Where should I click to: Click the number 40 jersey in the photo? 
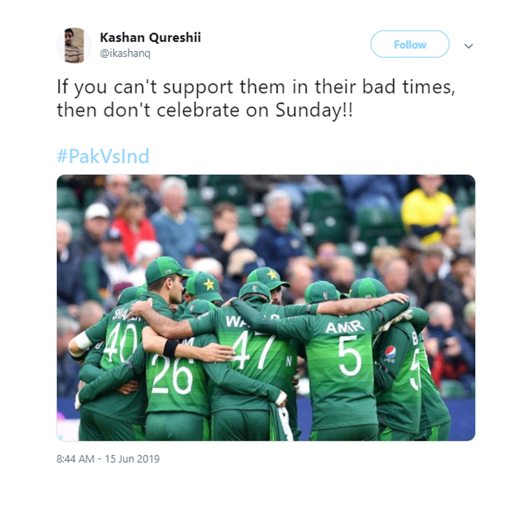coord(120,342)
